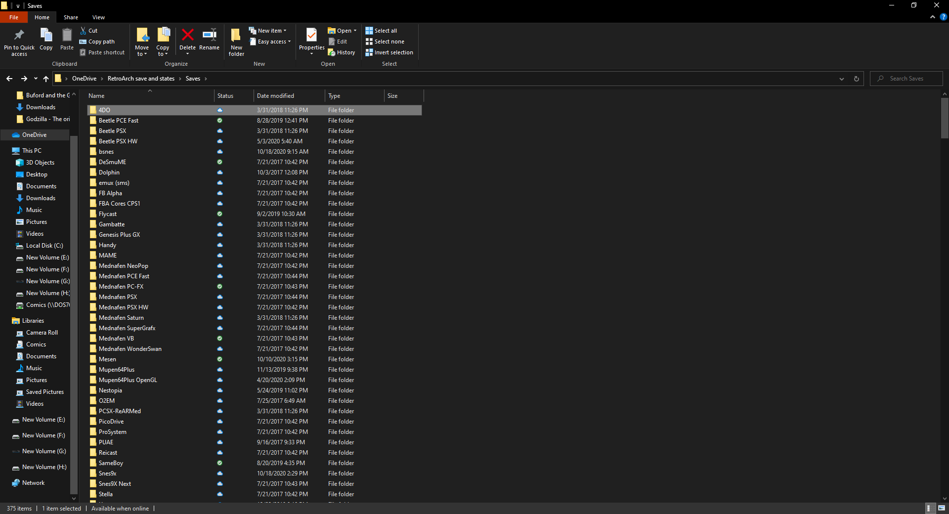949x514 pixels.
Task: Click the Rename icon
Action: (209, 35)
